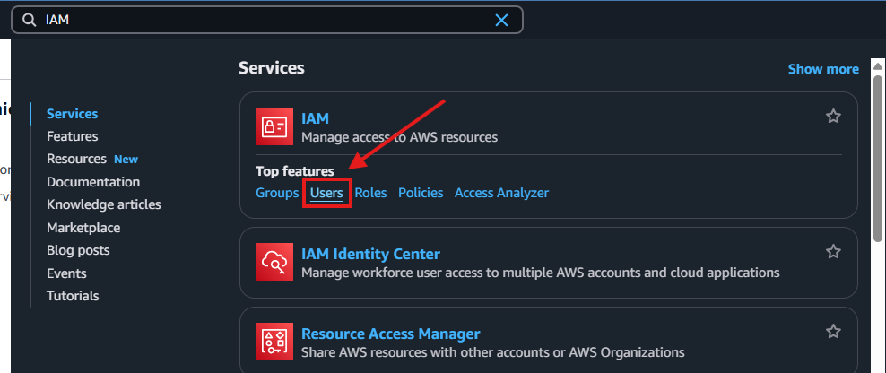Open the Resource Access Manager link
Viewport: 886px width, 373px height.
pyautogui.click(x=390, y=334)
